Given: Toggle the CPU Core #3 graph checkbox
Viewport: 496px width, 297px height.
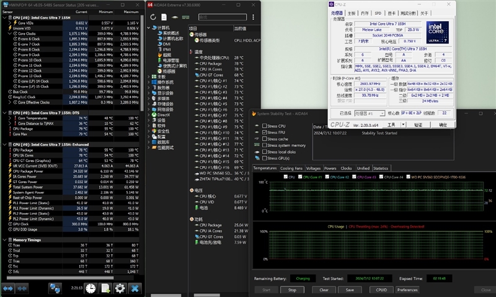Looking at the screenshot, I should click(354, 177).
